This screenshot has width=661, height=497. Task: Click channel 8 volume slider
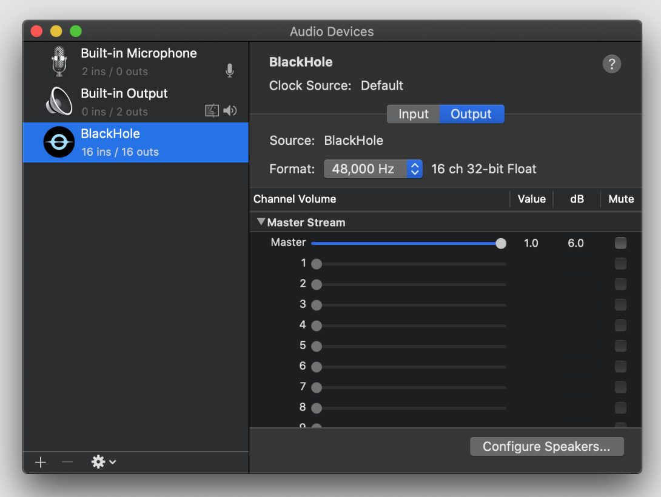tap(409, 408)
